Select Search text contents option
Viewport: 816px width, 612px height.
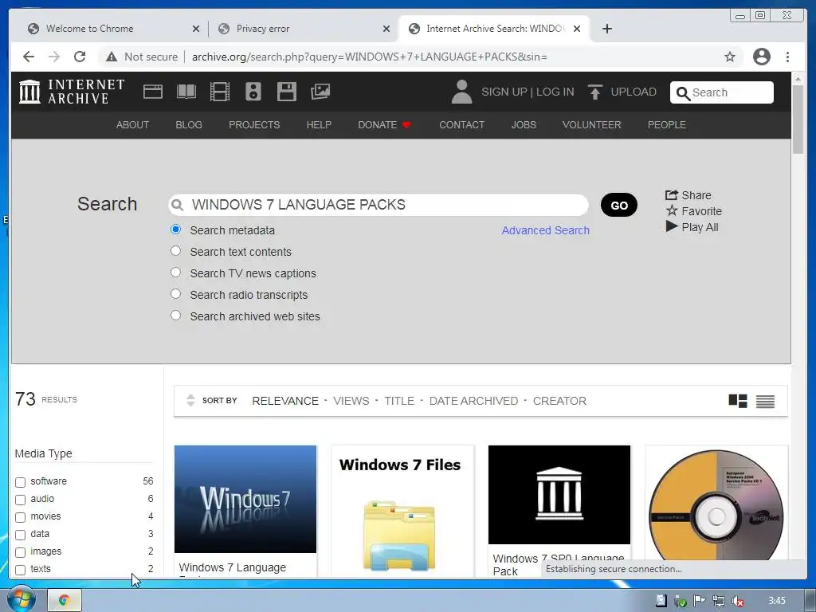[176, 251]
